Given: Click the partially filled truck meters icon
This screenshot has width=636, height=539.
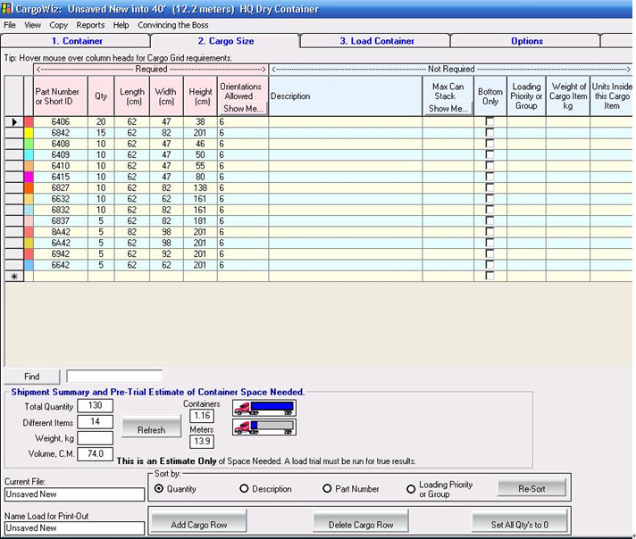Looking at the screenshot, I should [x=264, y=427].
